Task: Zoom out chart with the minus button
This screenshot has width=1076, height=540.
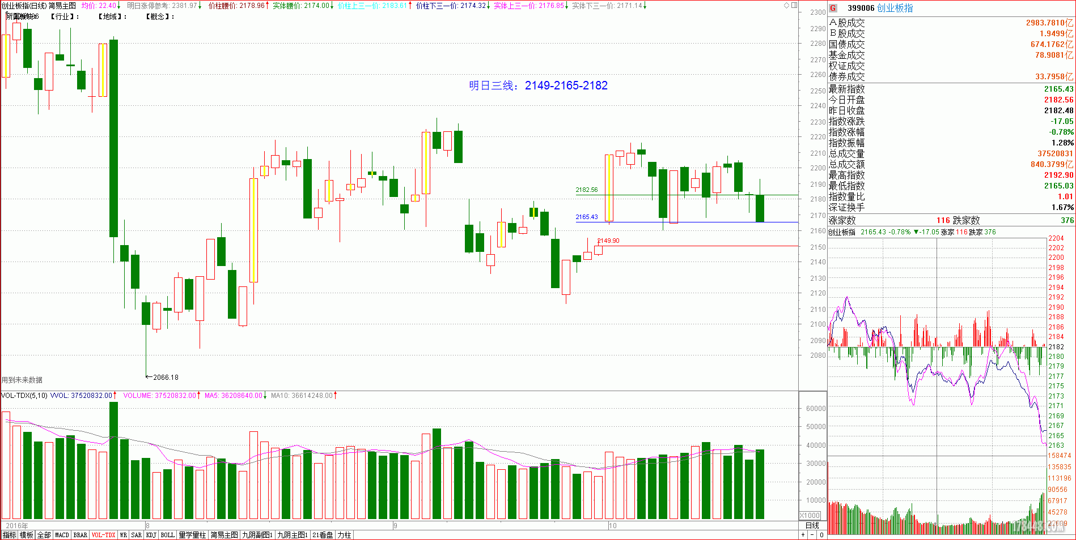Action: pos(812,534)
